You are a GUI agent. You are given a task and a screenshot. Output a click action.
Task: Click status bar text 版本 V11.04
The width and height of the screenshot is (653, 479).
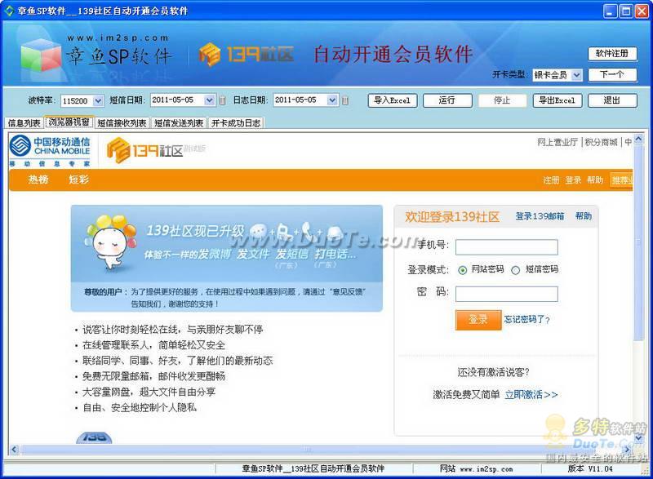(590, 469)
